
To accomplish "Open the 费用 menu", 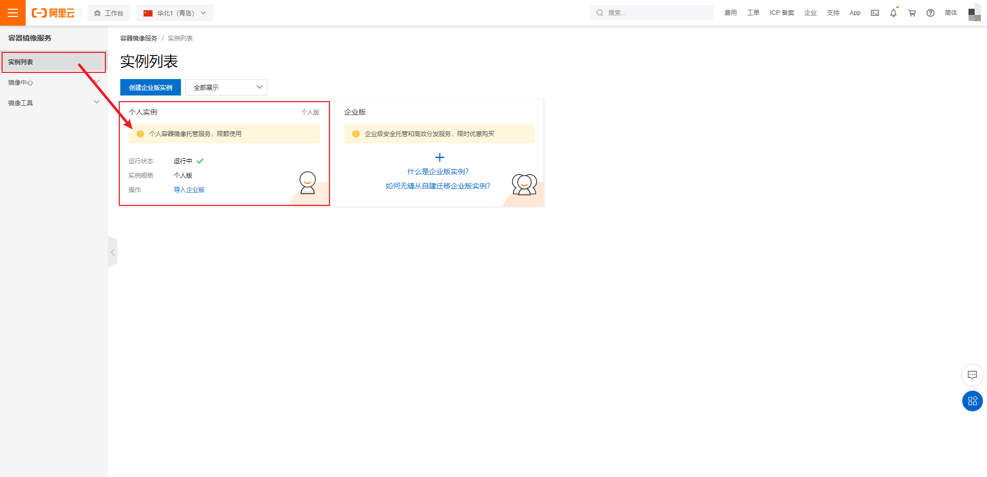I will point(730,13).
